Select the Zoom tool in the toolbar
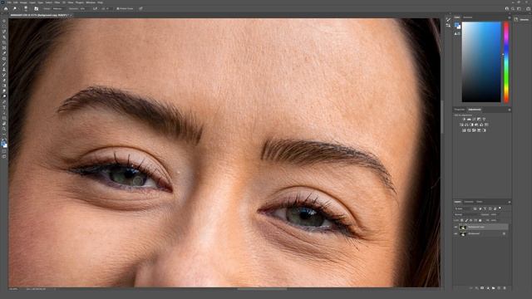This screenshot has width=532, height=299. (4, 129)
